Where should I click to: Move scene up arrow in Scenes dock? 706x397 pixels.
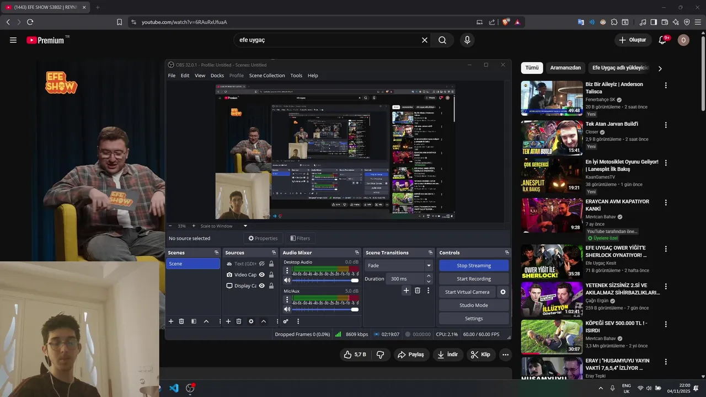pos(206,321)
